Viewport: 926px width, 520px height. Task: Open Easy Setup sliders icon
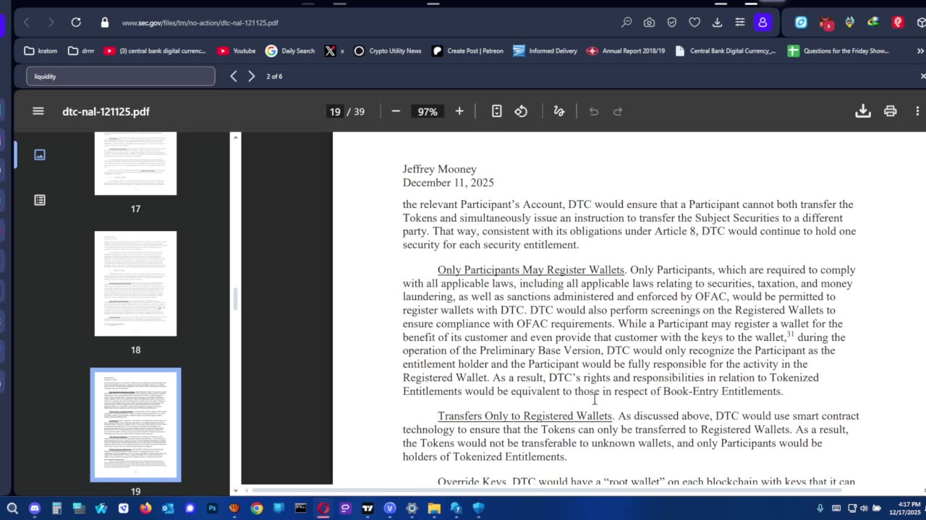click(x=739, y=22)
